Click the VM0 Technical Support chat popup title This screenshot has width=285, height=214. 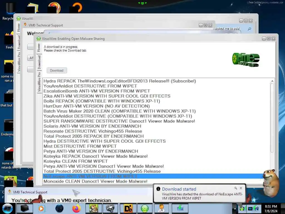click(x=30, y=192)
